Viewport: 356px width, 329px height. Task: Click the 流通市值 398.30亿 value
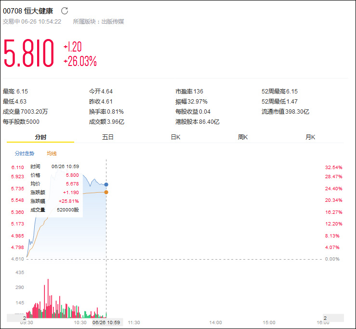[x=285, y=112]
